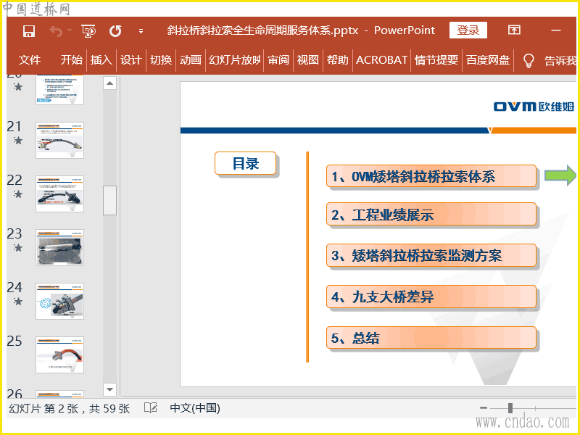Click the green arrow shape on slide
The height and width of the screenshot is (435, 580).
(560, 175)
